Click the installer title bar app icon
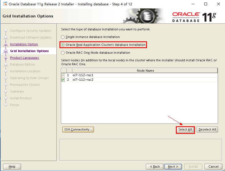225x171 pixels. coord(5,4)
